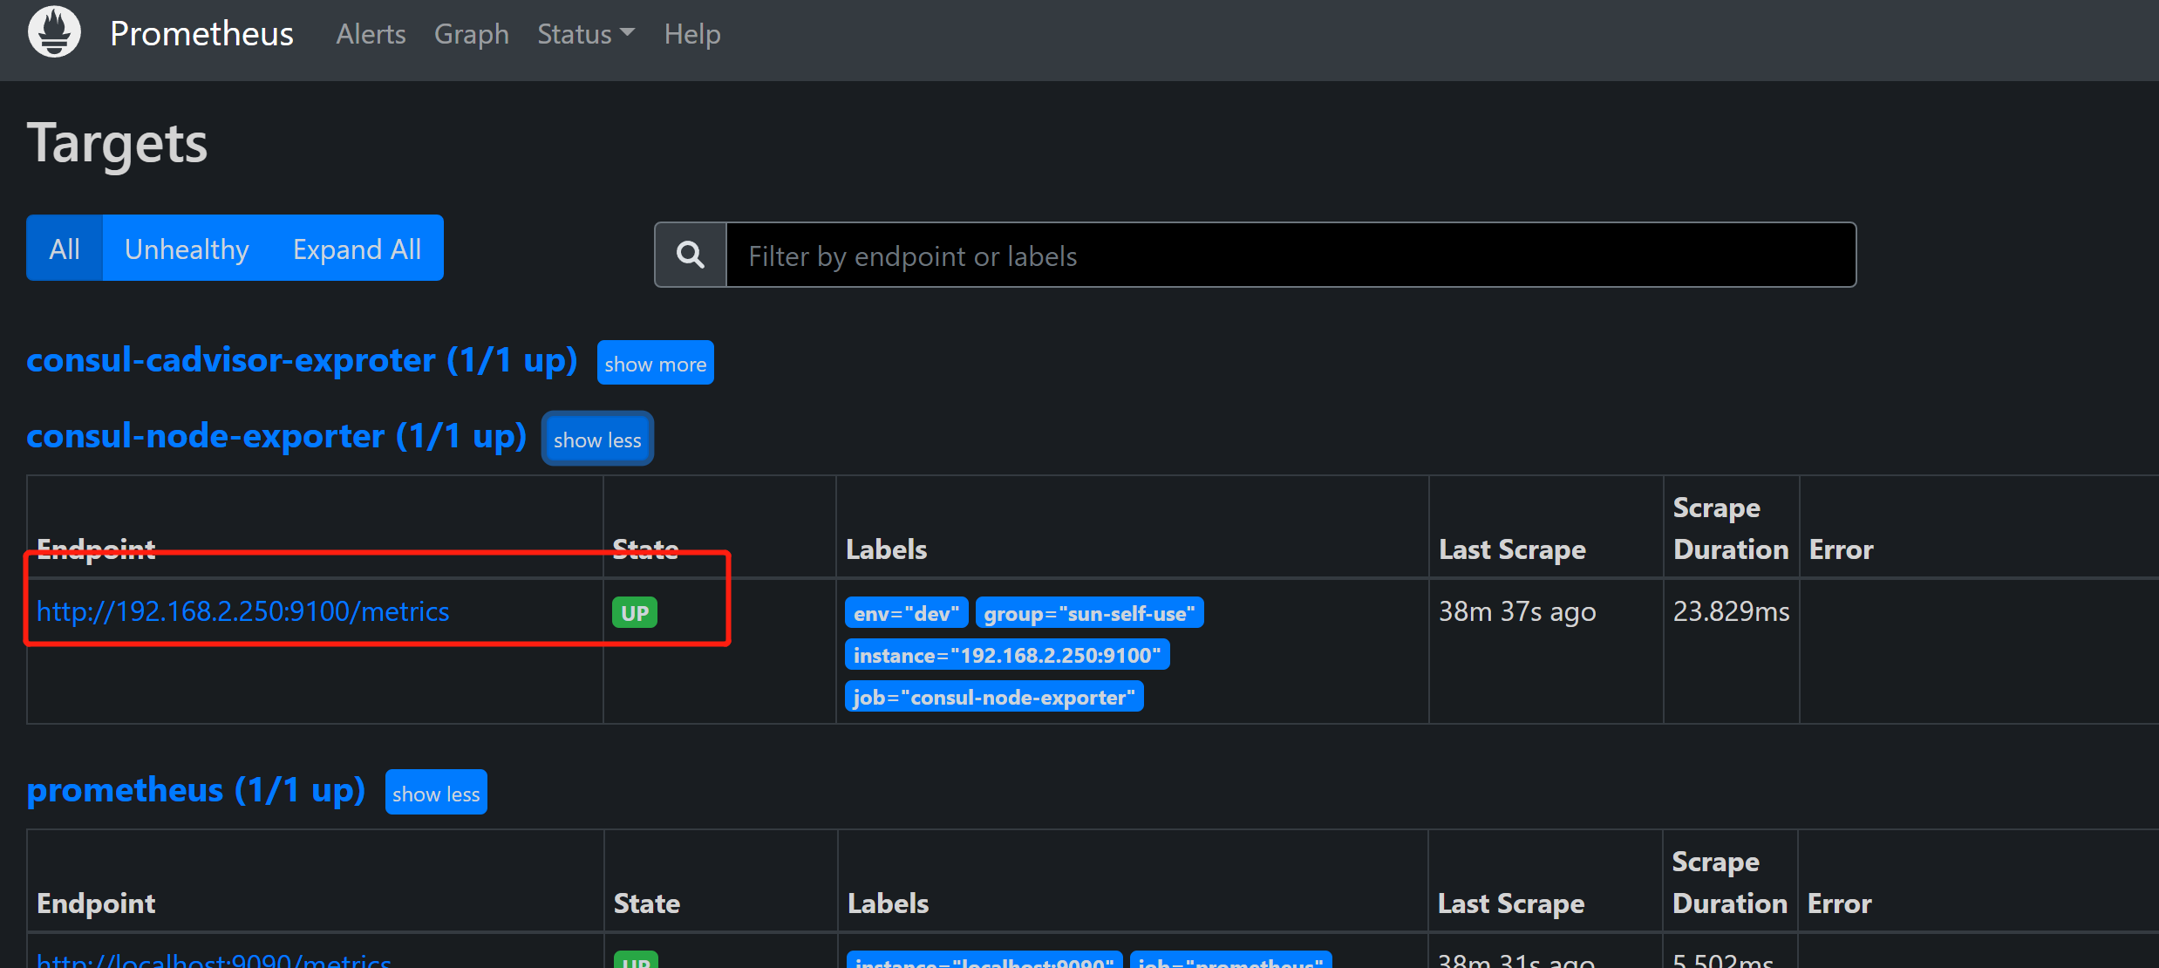Click the env="dev" label badge
Image resolution: width=2159 pixels, height=968 pixels.
pyautogui.click(x=906, y=613)
